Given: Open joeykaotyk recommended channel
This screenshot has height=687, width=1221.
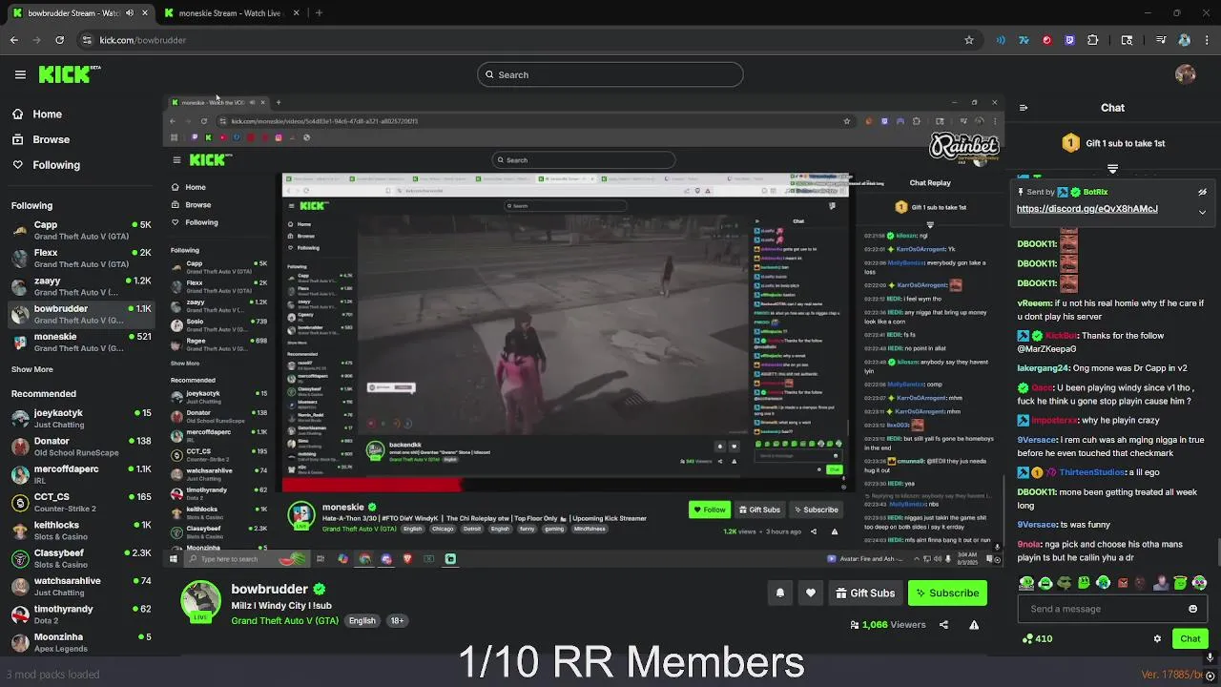Looking at the screenshot, I should pos(81,418).
